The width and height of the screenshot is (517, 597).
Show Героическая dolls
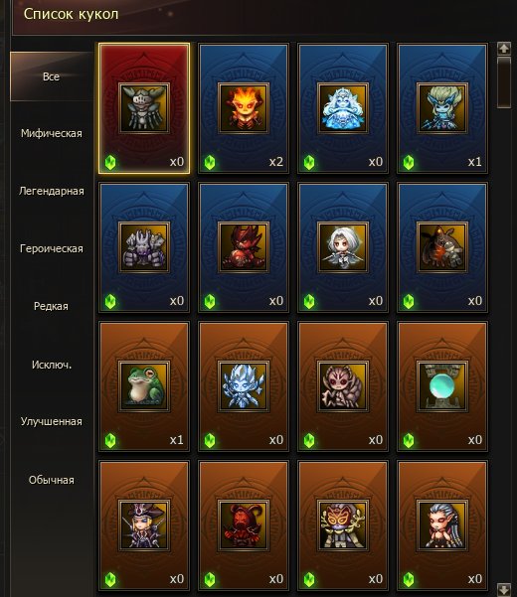(52, 248)
